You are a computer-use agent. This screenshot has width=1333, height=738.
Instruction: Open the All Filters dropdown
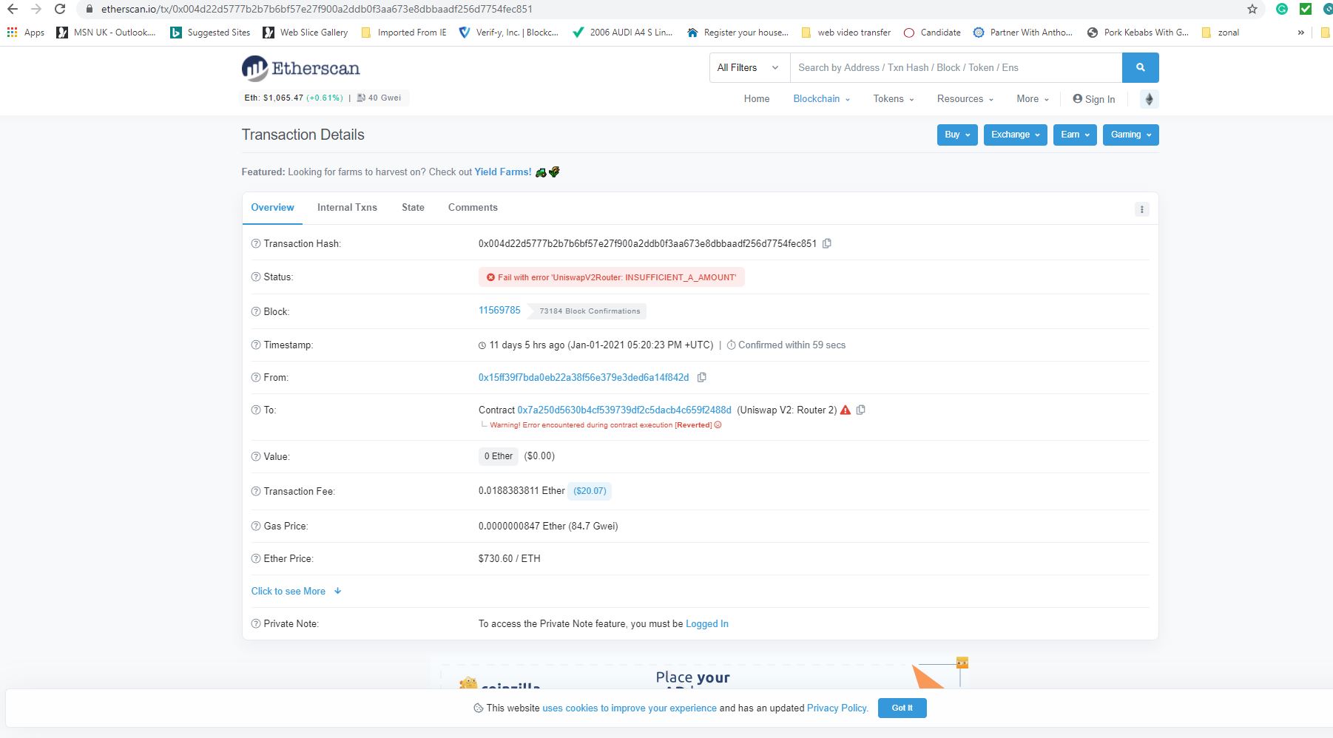point(748,67)
